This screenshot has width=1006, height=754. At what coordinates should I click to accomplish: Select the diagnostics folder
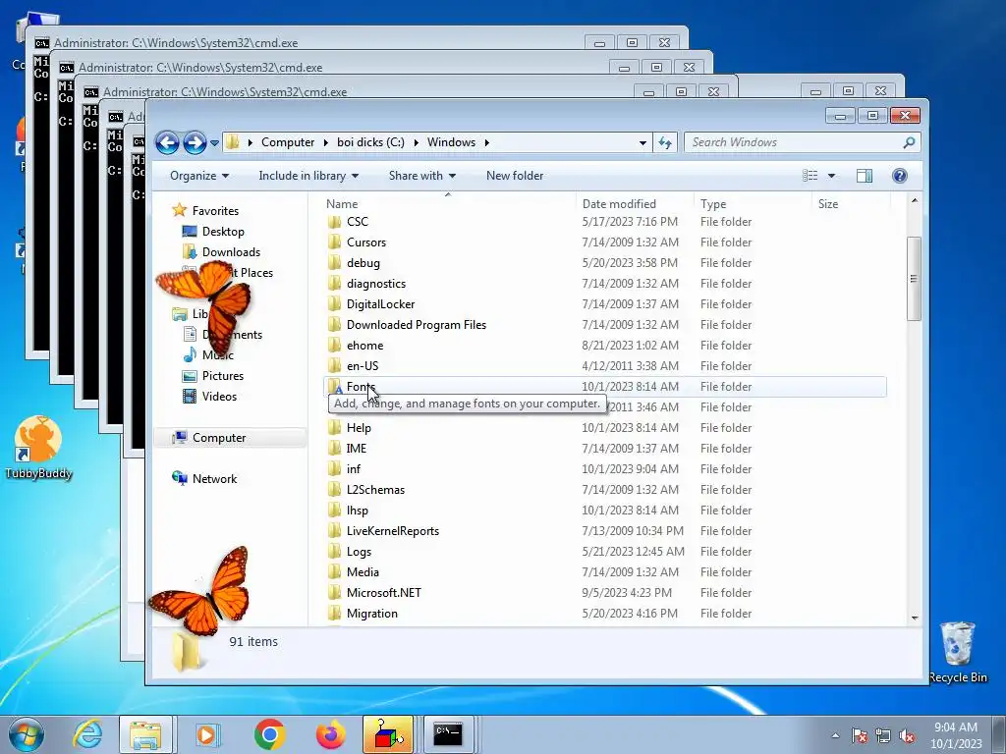tap(376, 284)
